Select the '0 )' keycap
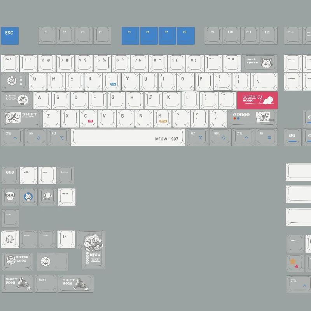This screenshot has height=311, width=311. 195,63
